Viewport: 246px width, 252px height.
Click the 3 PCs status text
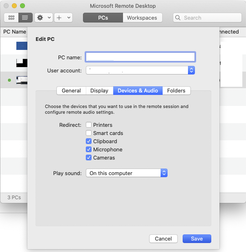pyautogui.click(x=14, y=197)
